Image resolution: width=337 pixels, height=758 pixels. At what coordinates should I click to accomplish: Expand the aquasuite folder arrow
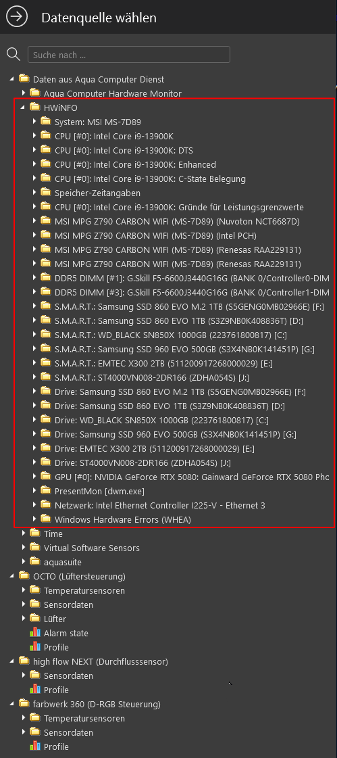point(23,562)
